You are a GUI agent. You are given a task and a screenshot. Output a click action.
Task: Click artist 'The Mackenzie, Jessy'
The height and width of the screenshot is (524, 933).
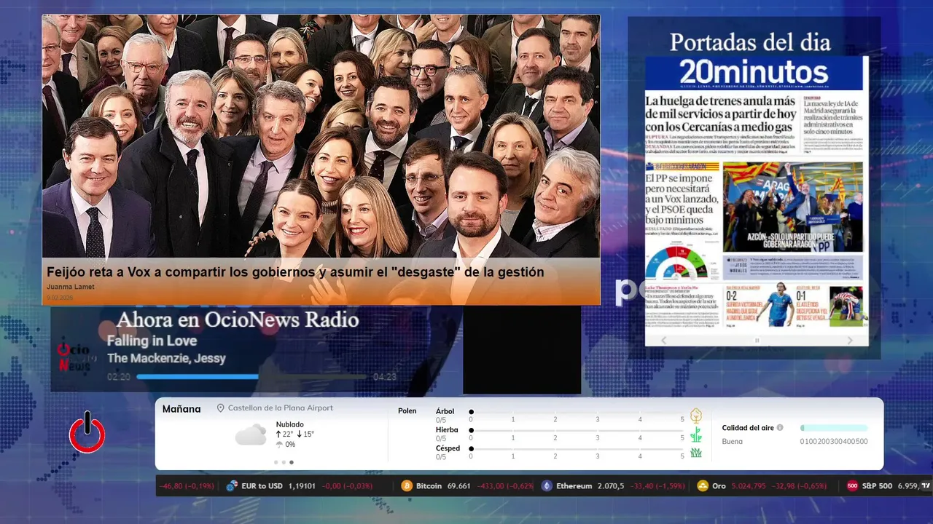tap(166, 358)
